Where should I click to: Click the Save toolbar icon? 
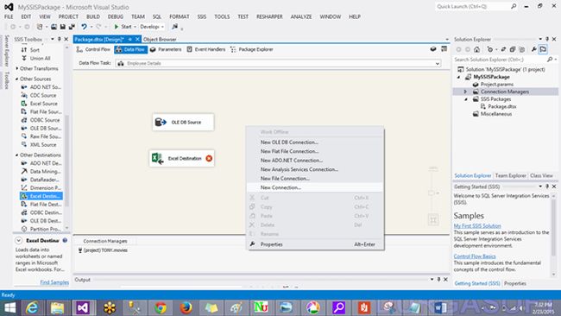point(63,27)
